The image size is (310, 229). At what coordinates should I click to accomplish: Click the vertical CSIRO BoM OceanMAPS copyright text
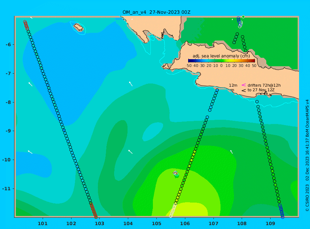point(307,155)
